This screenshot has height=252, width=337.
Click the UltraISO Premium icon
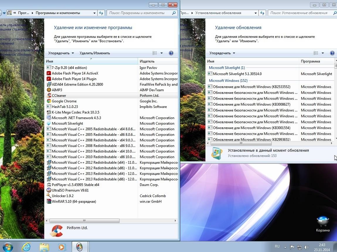[x=49, y=190]
